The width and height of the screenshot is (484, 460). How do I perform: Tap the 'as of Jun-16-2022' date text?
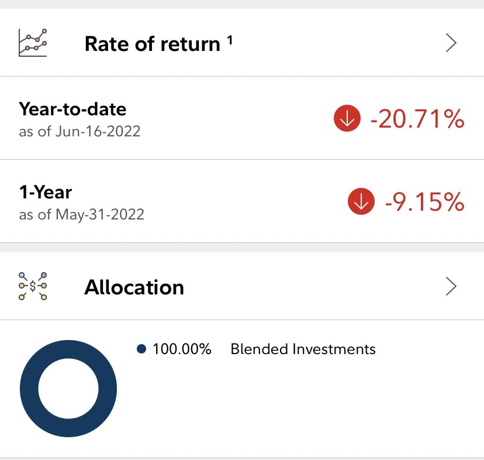click(x=79, y=131)
